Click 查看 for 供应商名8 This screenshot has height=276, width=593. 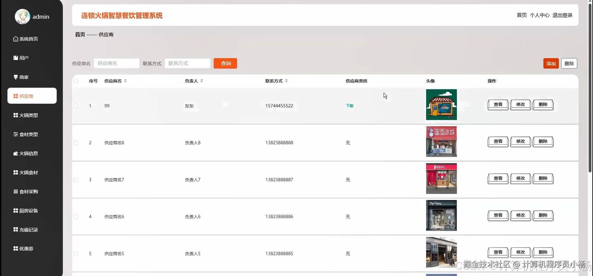[498, 141]
